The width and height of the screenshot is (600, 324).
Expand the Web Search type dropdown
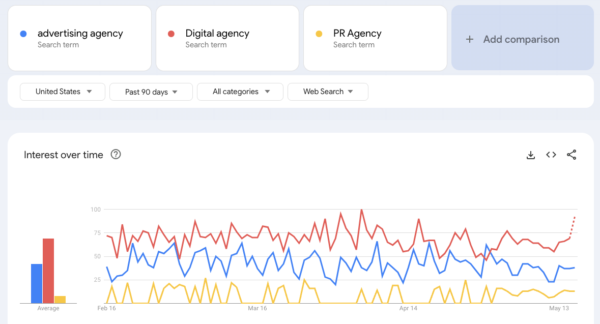pos(328,92)
